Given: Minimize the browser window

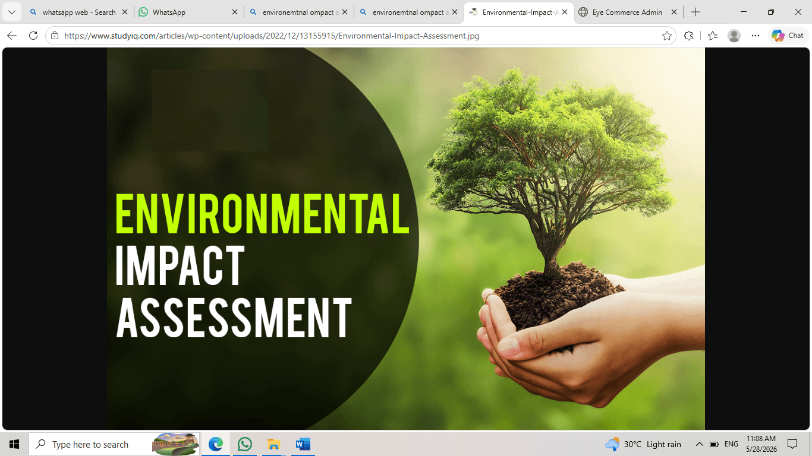Looking at the screenshot, I should tap(744, 12).
